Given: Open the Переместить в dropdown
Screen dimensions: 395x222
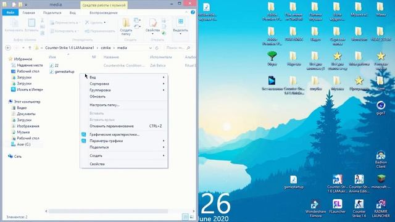Looking at the screenshot, I should pos(65,23).
